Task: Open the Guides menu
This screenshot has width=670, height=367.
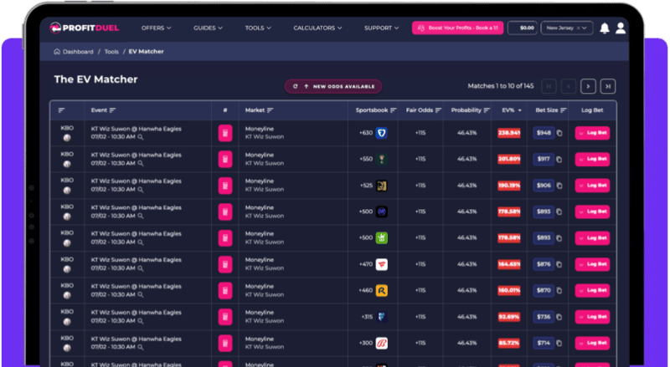Action: [x=208, y=28]
